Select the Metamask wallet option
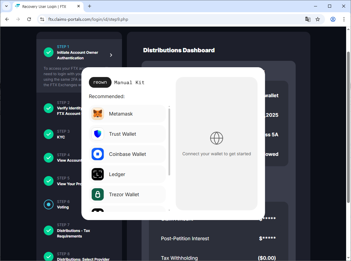Image resolution: width=351 pixels, height=261 pixels. [x=127, y=114]
